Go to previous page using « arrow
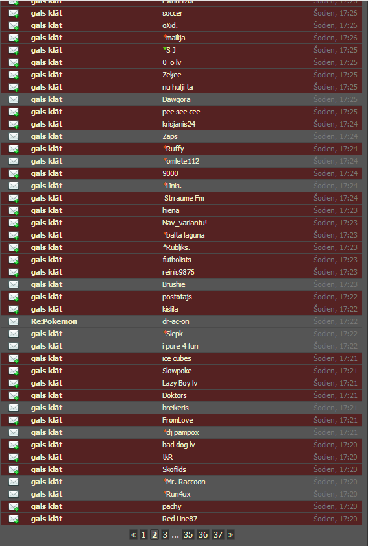The width and height of the screenshot is (368, 546). pyautogui.click(x=133, y=534)
